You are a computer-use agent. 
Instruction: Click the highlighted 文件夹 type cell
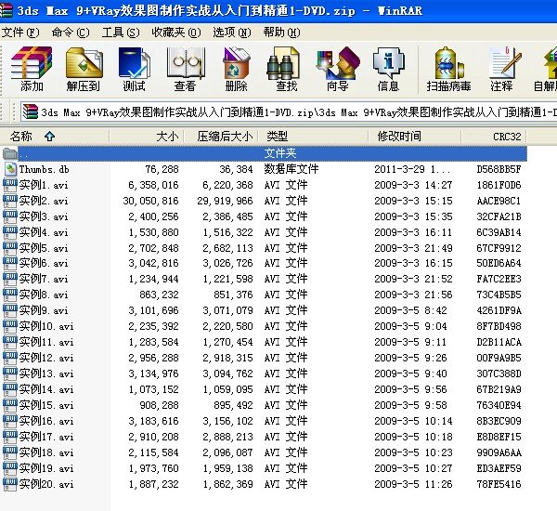click(280, 153)
